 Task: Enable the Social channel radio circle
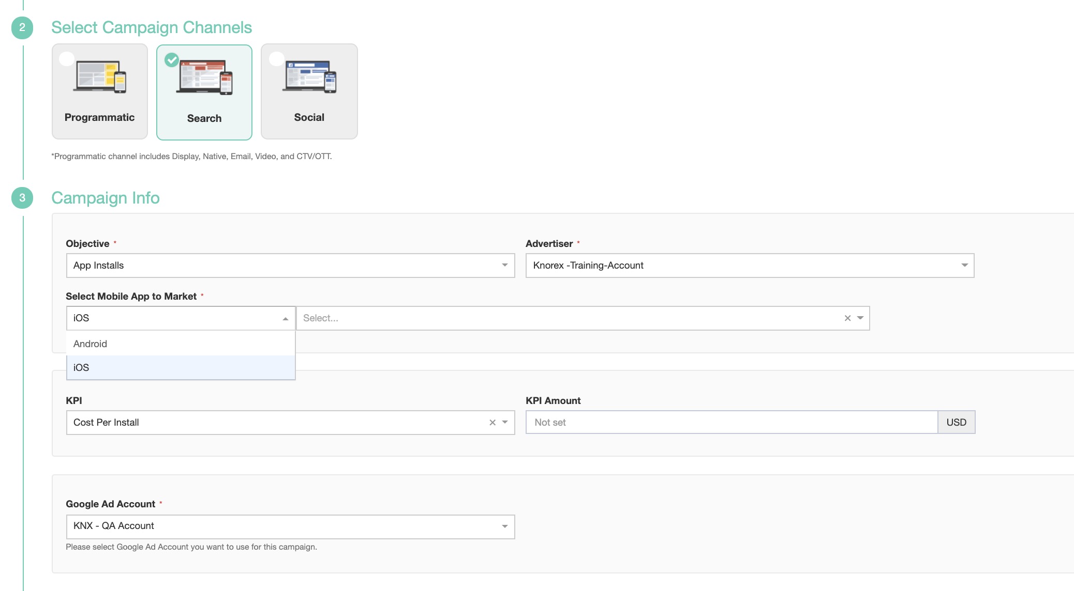276,59
